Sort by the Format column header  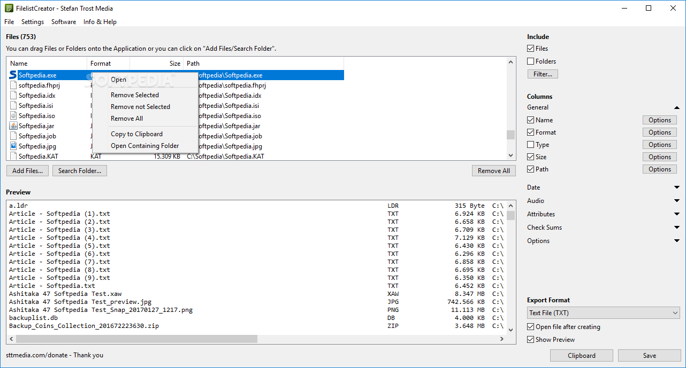109,64
